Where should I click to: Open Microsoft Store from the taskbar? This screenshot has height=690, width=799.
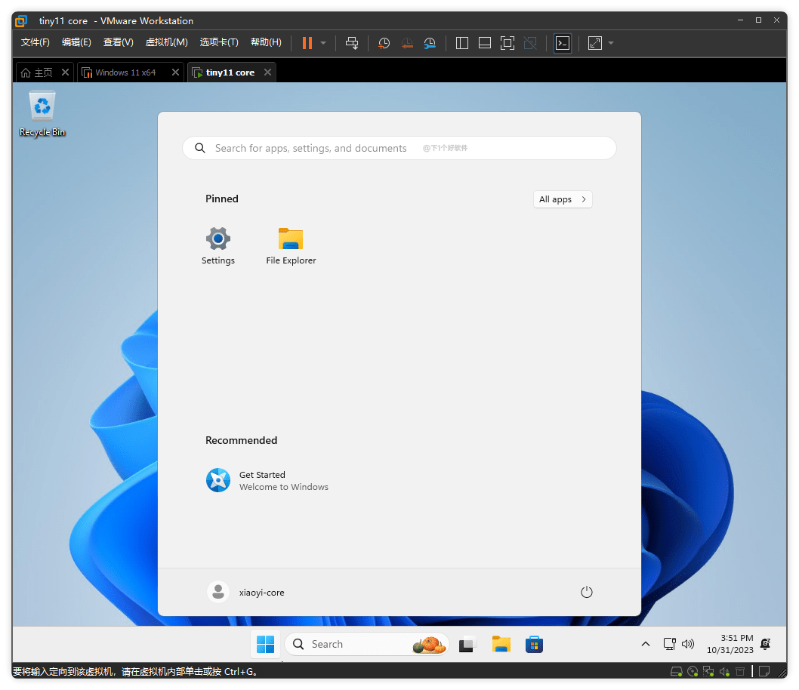535,644
